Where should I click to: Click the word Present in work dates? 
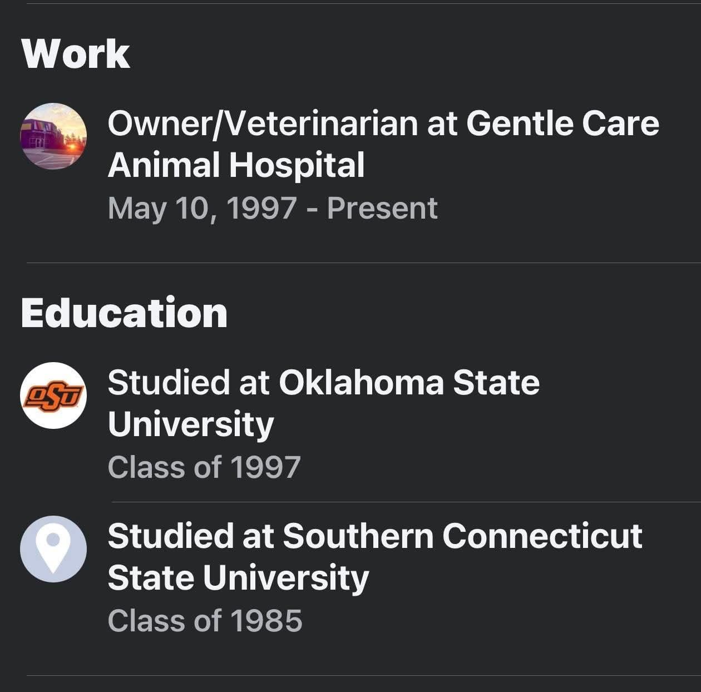coord(382,209)
